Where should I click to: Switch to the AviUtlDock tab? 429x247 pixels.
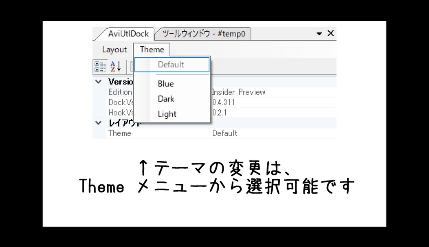129,33
